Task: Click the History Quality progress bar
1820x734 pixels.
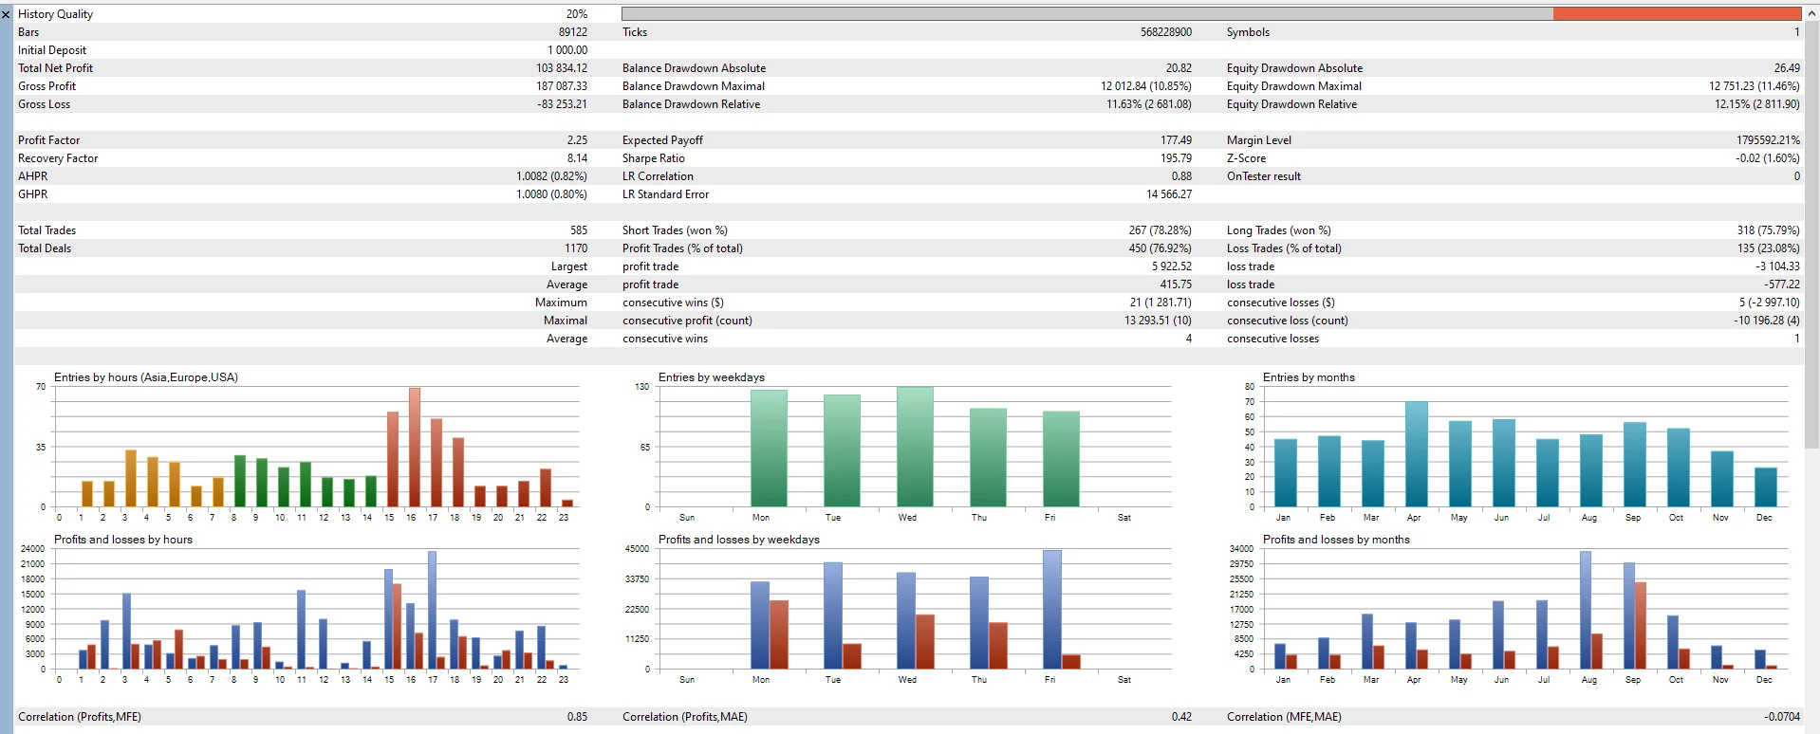Action: [x=1211, y=14]
